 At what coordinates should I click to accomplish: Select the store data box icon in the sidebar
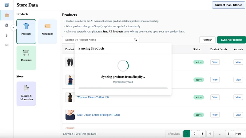pyautogui.click(x=7, y=15)
